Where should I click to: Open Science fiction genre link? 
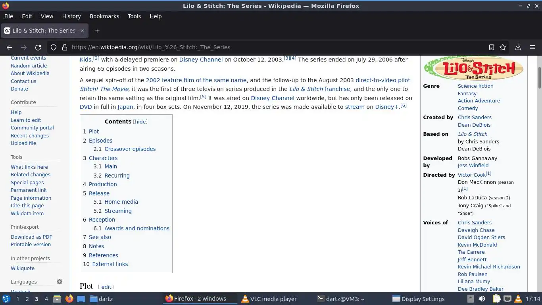pos(475,86)
